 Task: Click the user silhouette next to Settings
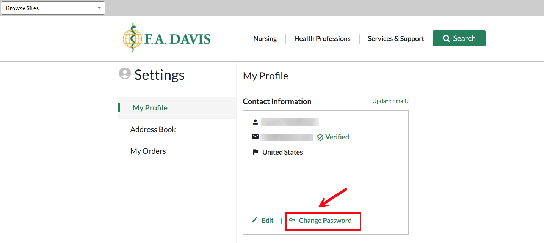pyautogui.click(x=124, y=74)
